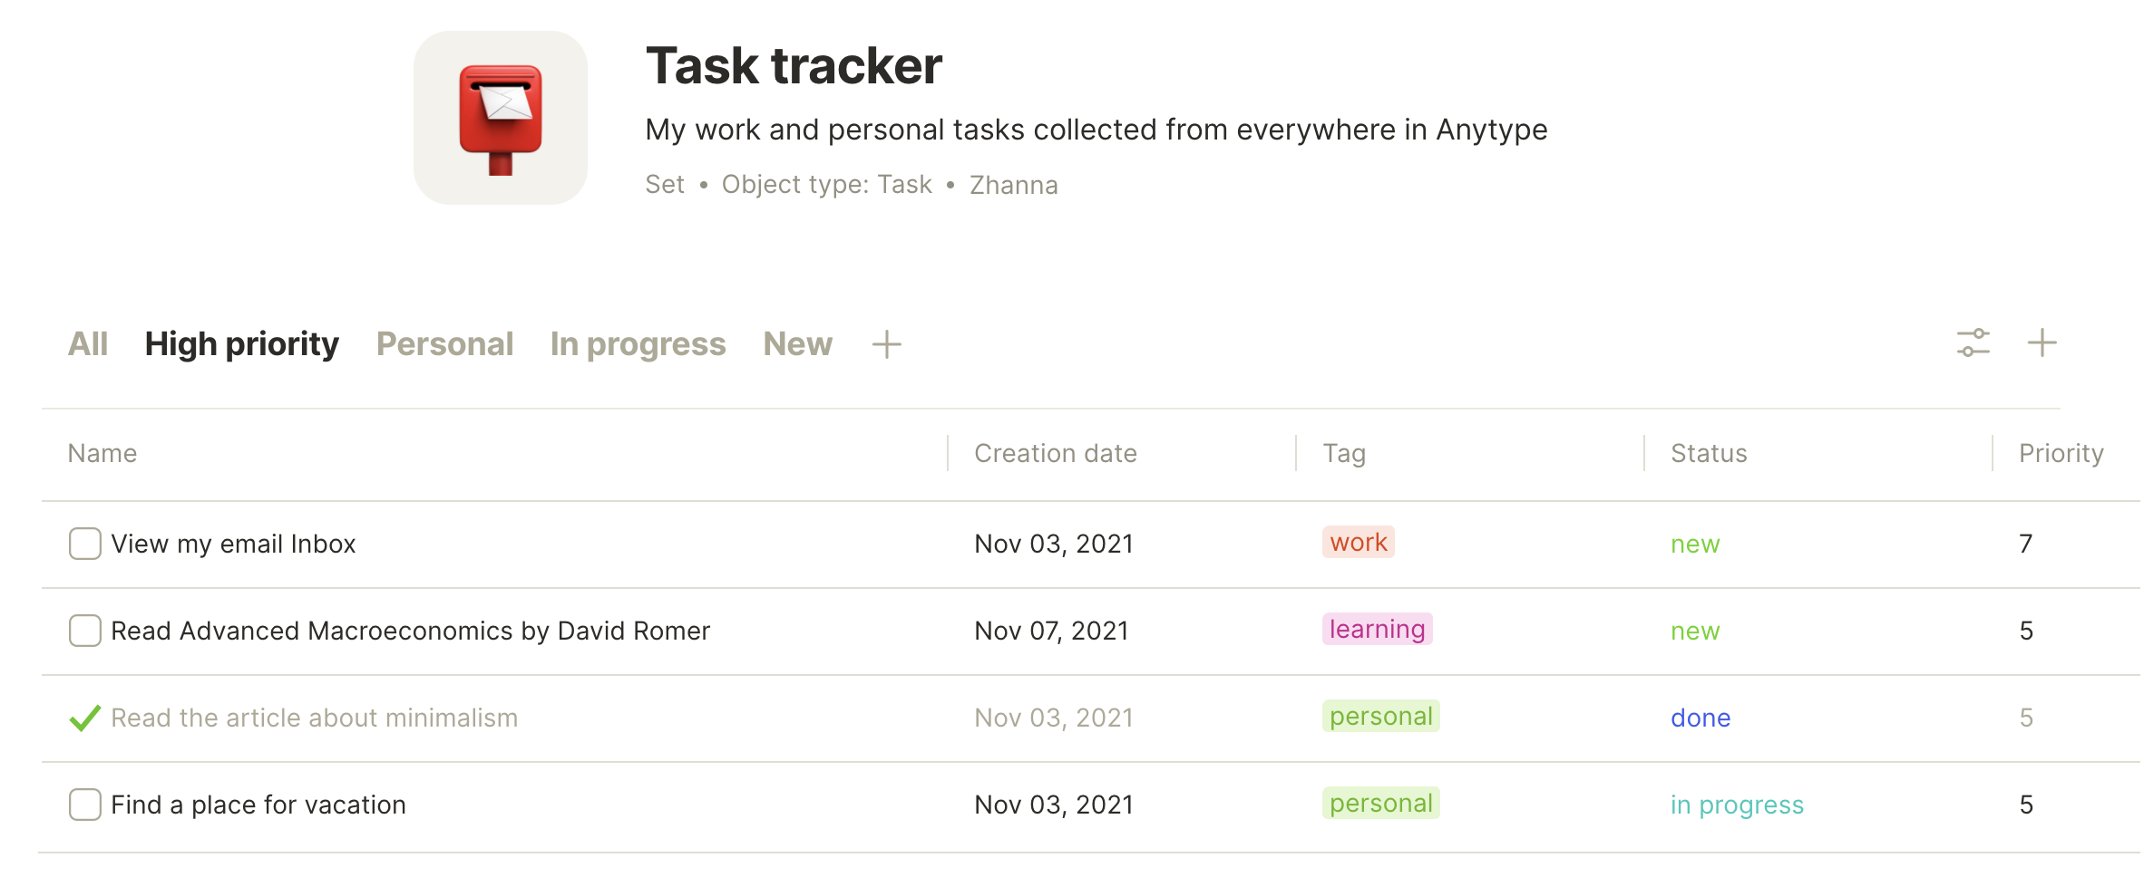The width and height of the screenshot is (2144, 877).
Task: Edit priority value 7 cell
Action: (2025, 544)
